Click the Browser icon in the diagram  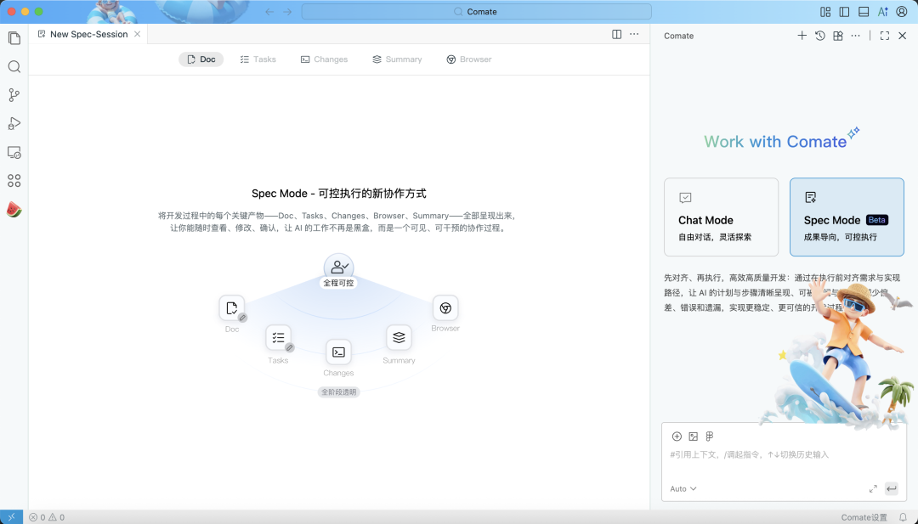445,308
